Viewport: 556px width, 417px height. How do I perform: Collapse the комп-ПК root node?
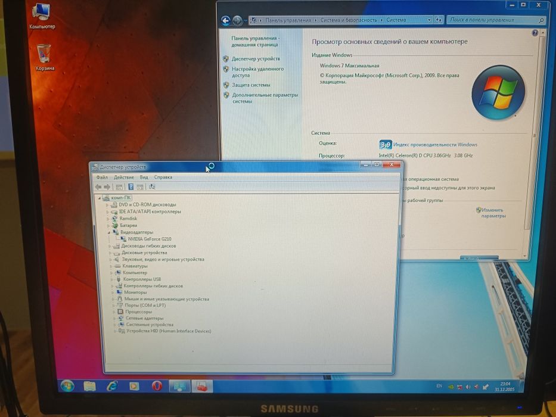(100, 198)
